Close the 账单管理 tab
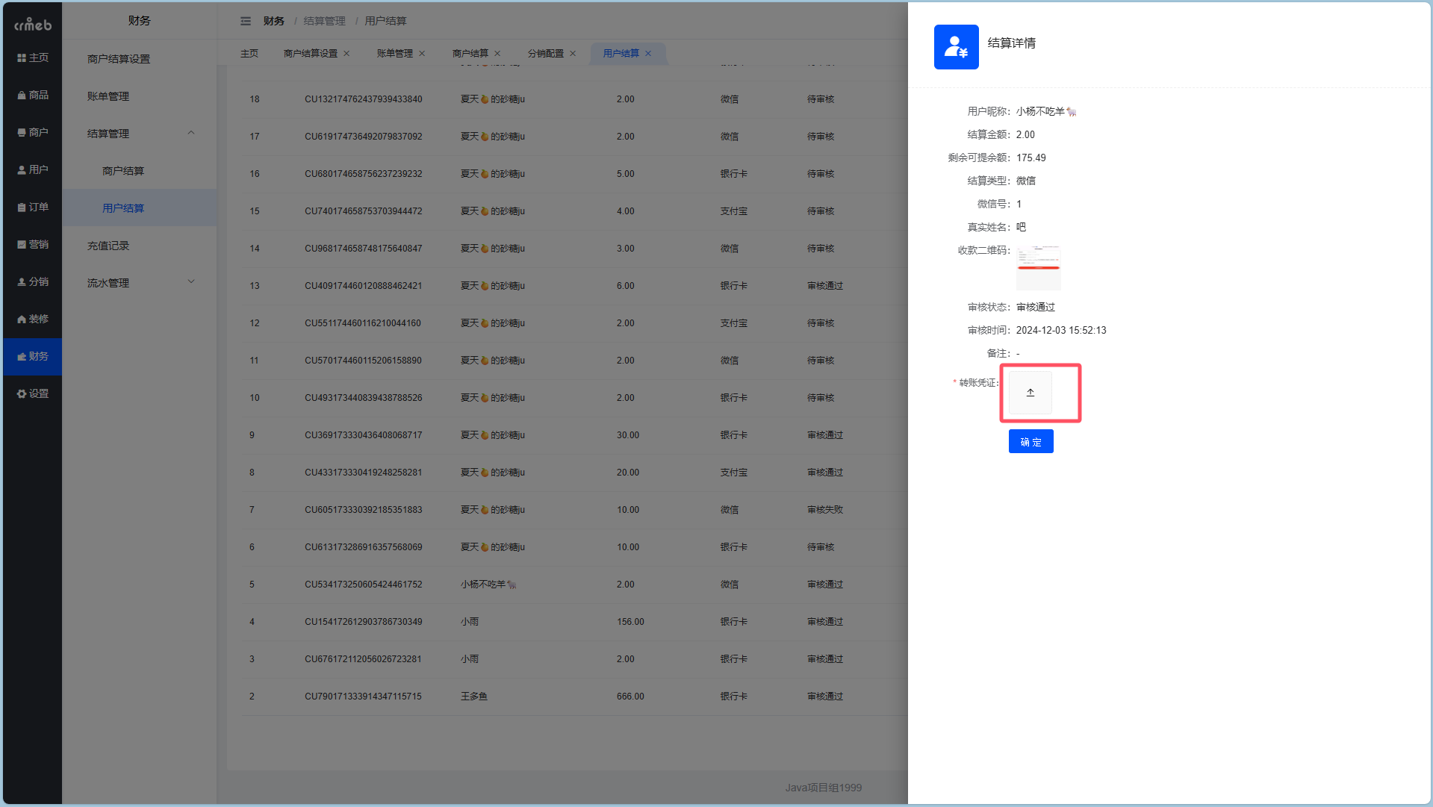 (422, 54)
